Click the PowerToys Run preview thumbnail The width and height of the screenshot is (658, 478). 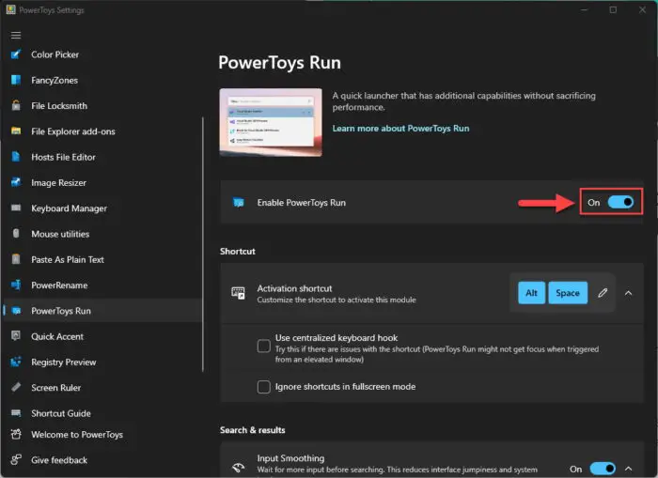(271, 122)
